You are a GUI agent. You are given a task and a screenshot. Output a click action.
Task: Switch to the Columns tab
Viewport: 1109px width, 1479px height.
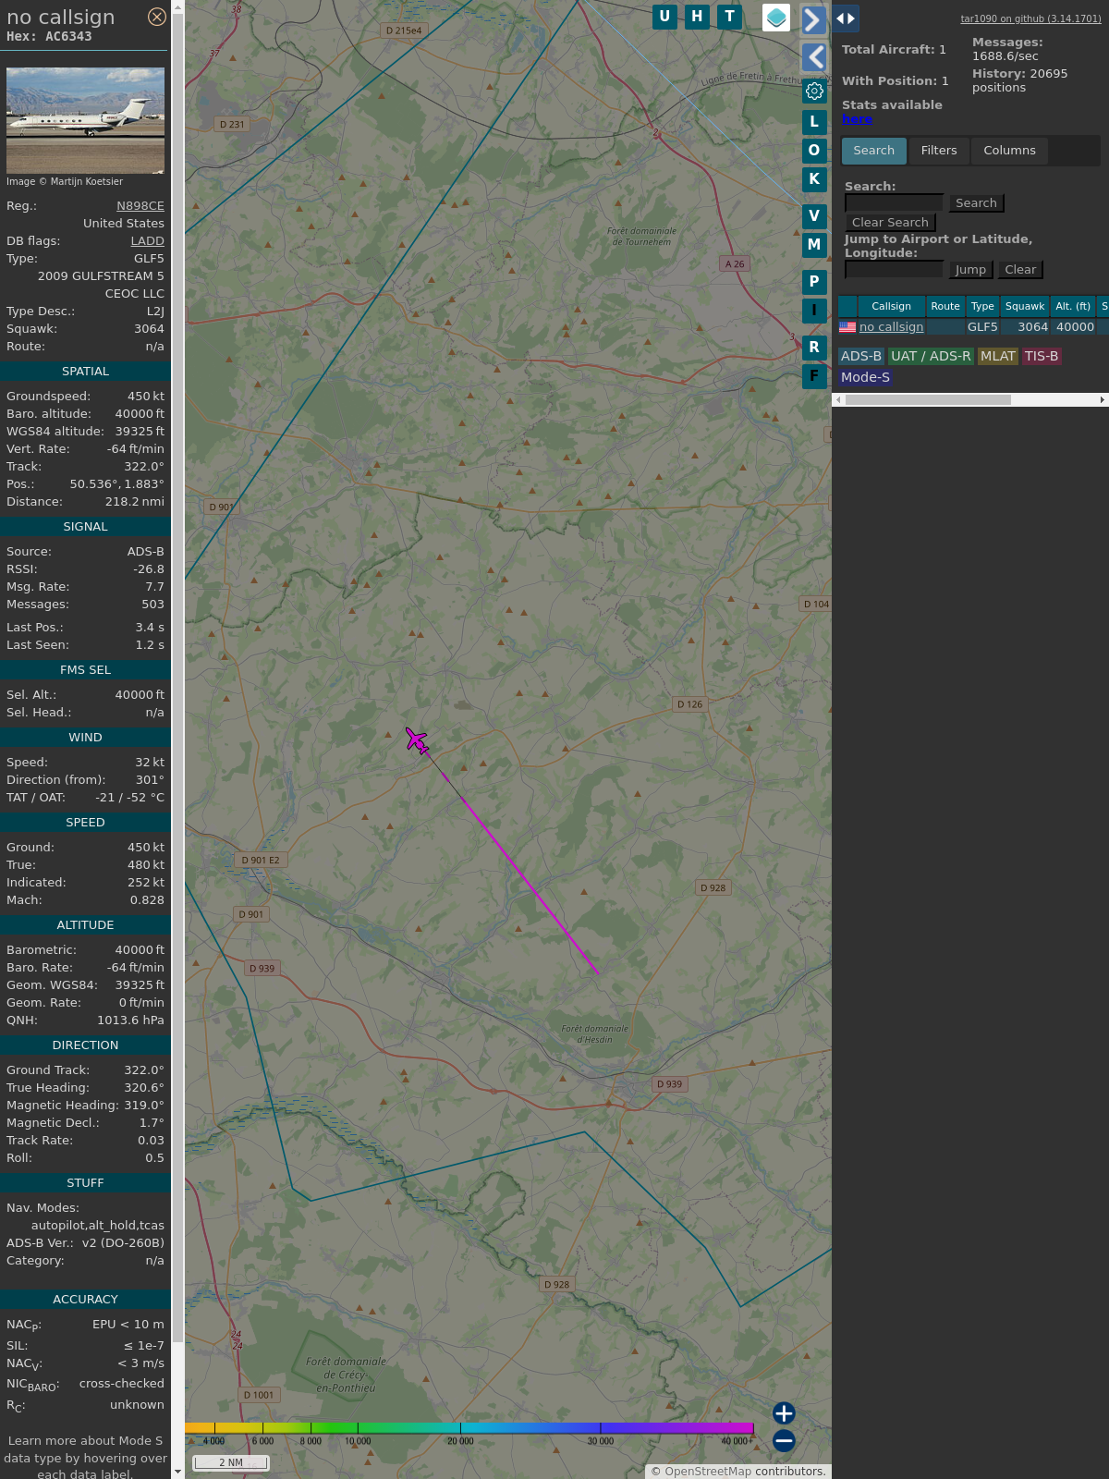pyautogui.click(x=1009, y=151)
